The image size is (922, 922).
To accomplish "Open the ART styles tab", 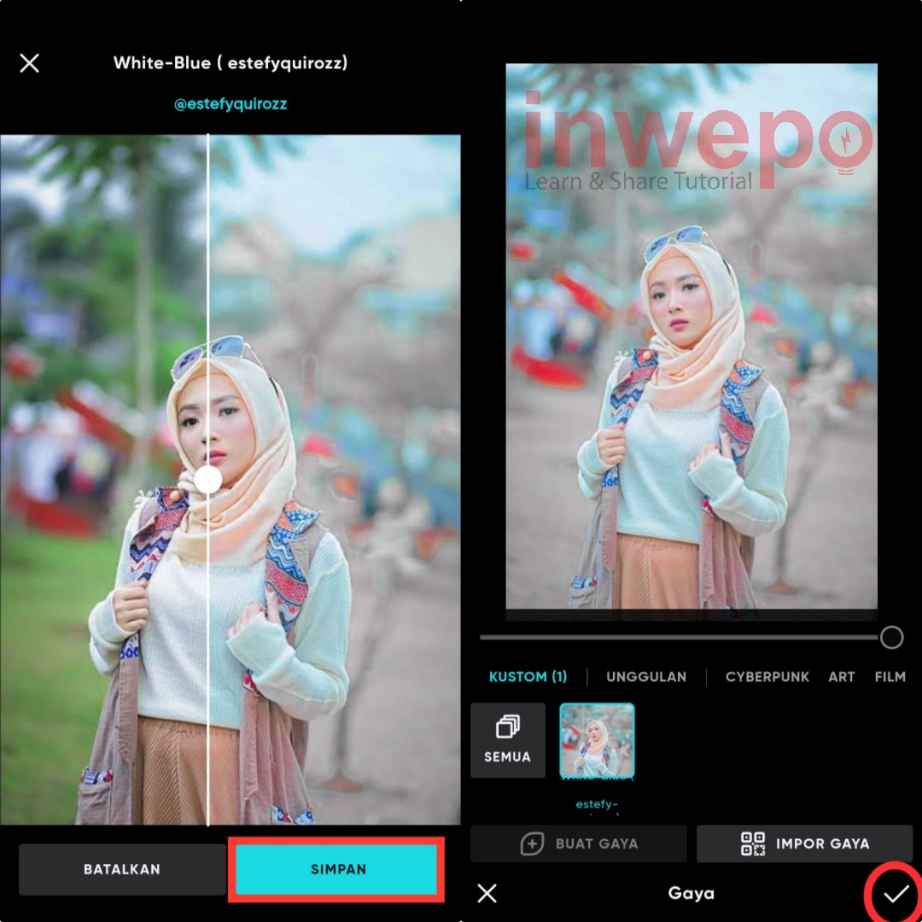I will pyautogui.click(x=842, y=677).
